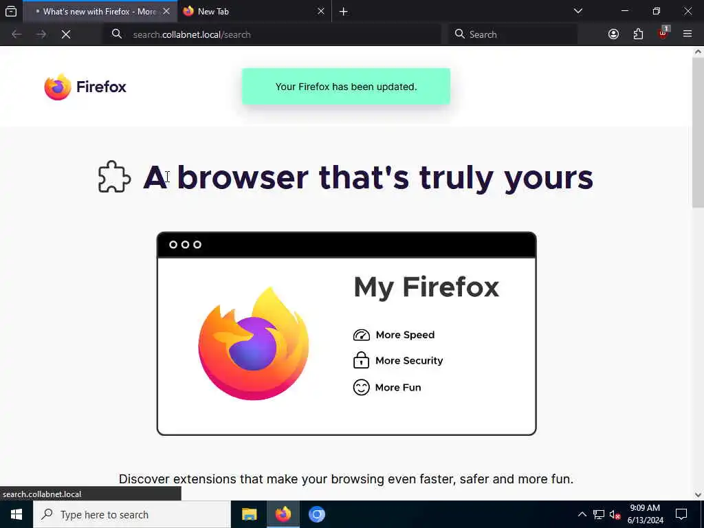Open the notification center icon
Image resolution: width=704 pixels, height=528 pixels.
[681, 514]
